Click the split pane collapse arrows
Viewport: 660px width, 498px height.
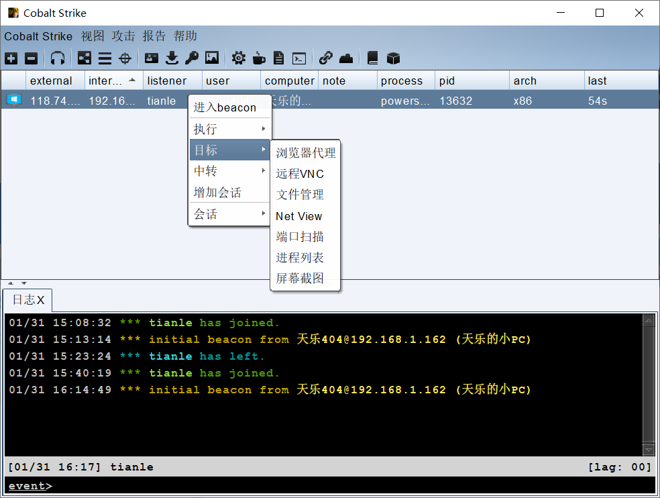[x=17, y=283]
